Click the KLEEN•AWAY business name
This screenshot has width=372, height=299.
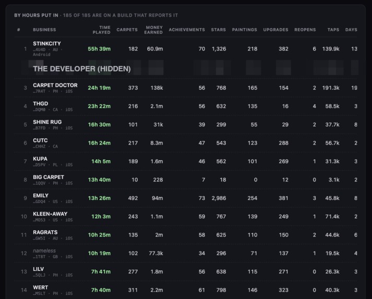tap(50, 214)
